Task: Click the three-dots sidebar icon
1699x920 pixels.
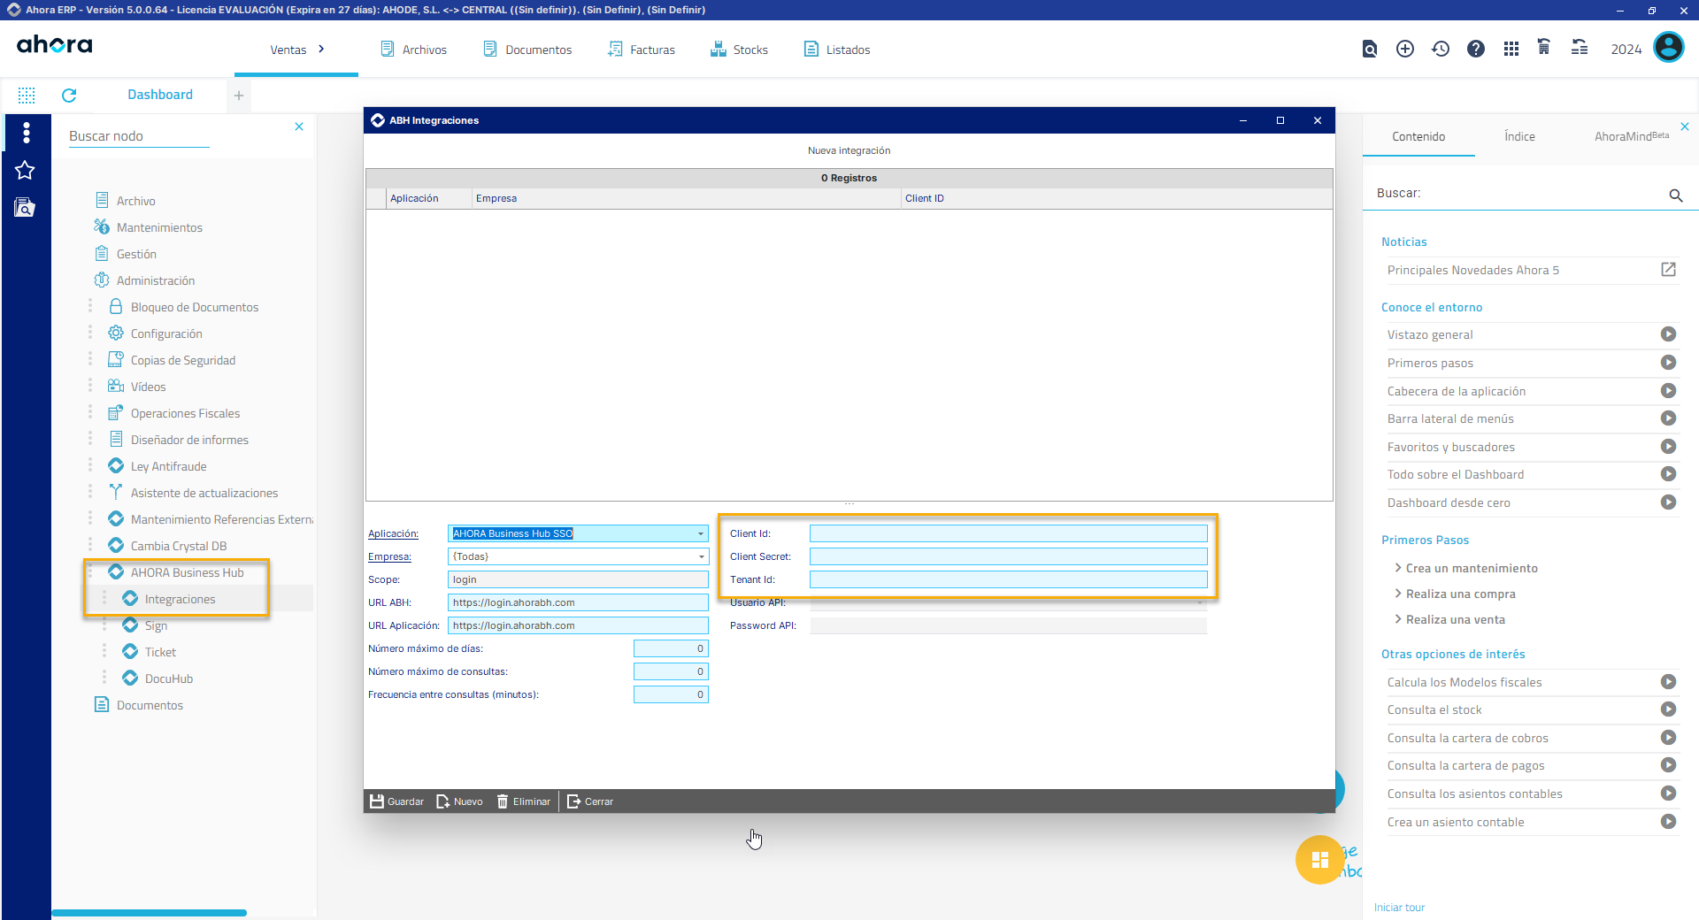Action: (27, 133)
